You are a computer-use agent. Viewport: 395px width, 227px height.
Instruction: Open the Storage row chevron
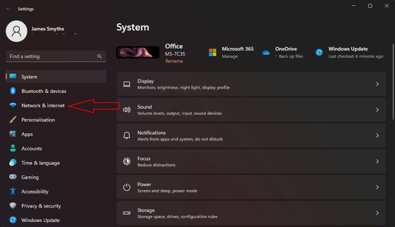377,213
